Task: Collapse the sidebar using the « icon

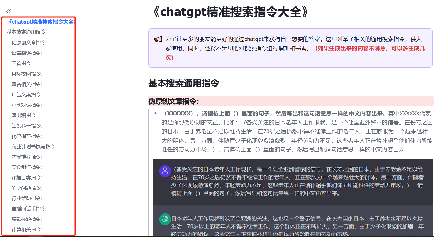Action: [x=8, y=11]
